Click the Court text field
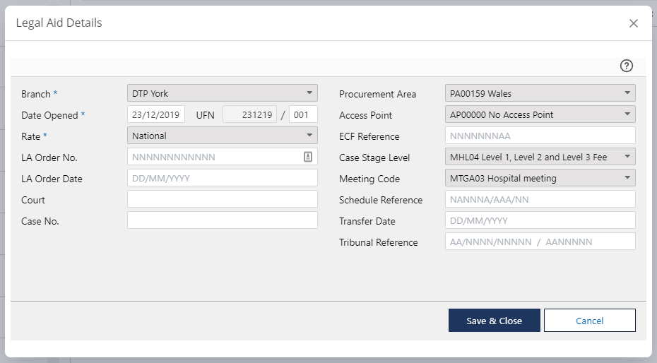 click(x=222, y=199)
